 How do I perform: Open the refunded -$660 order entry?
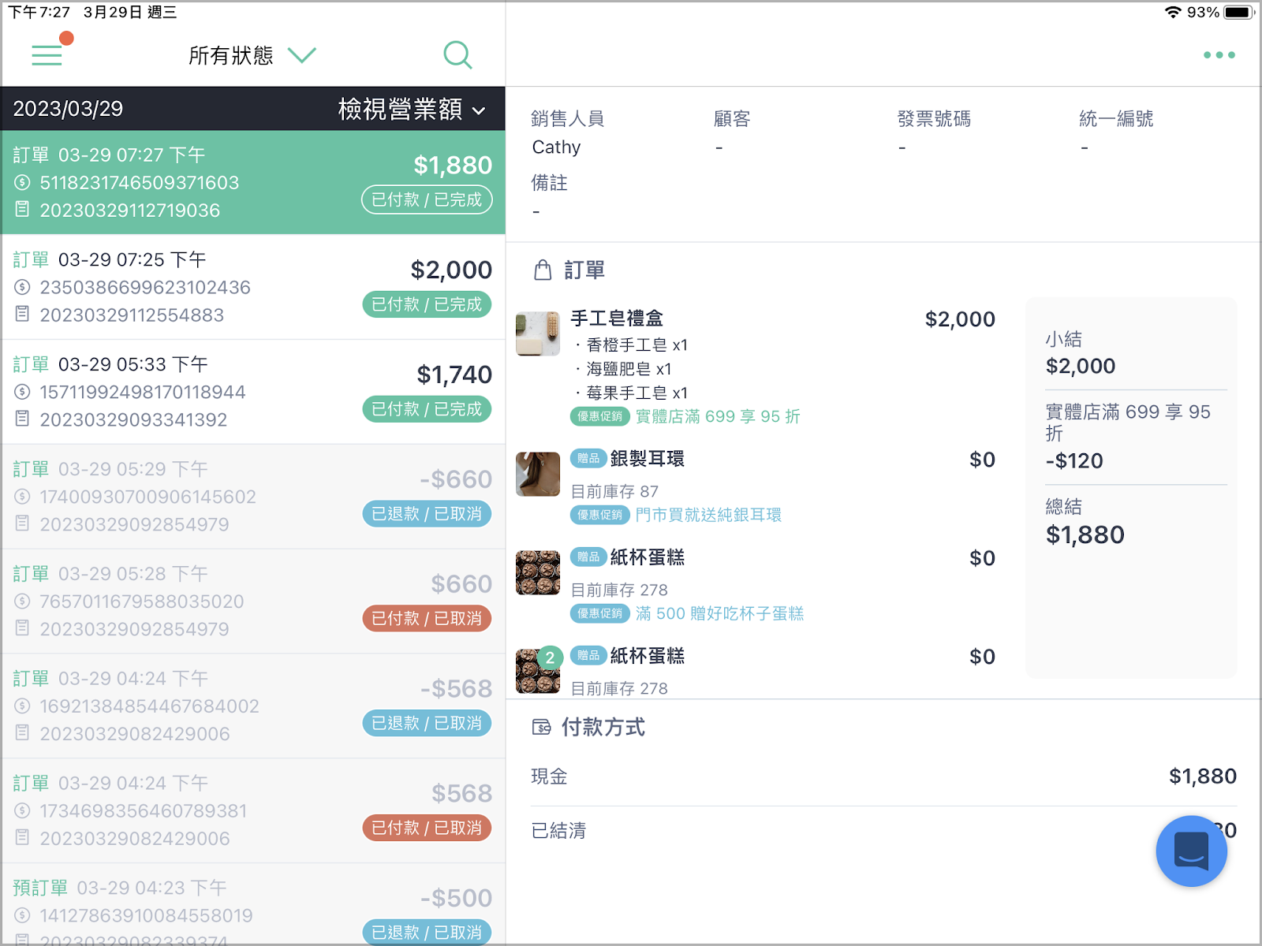253,497
